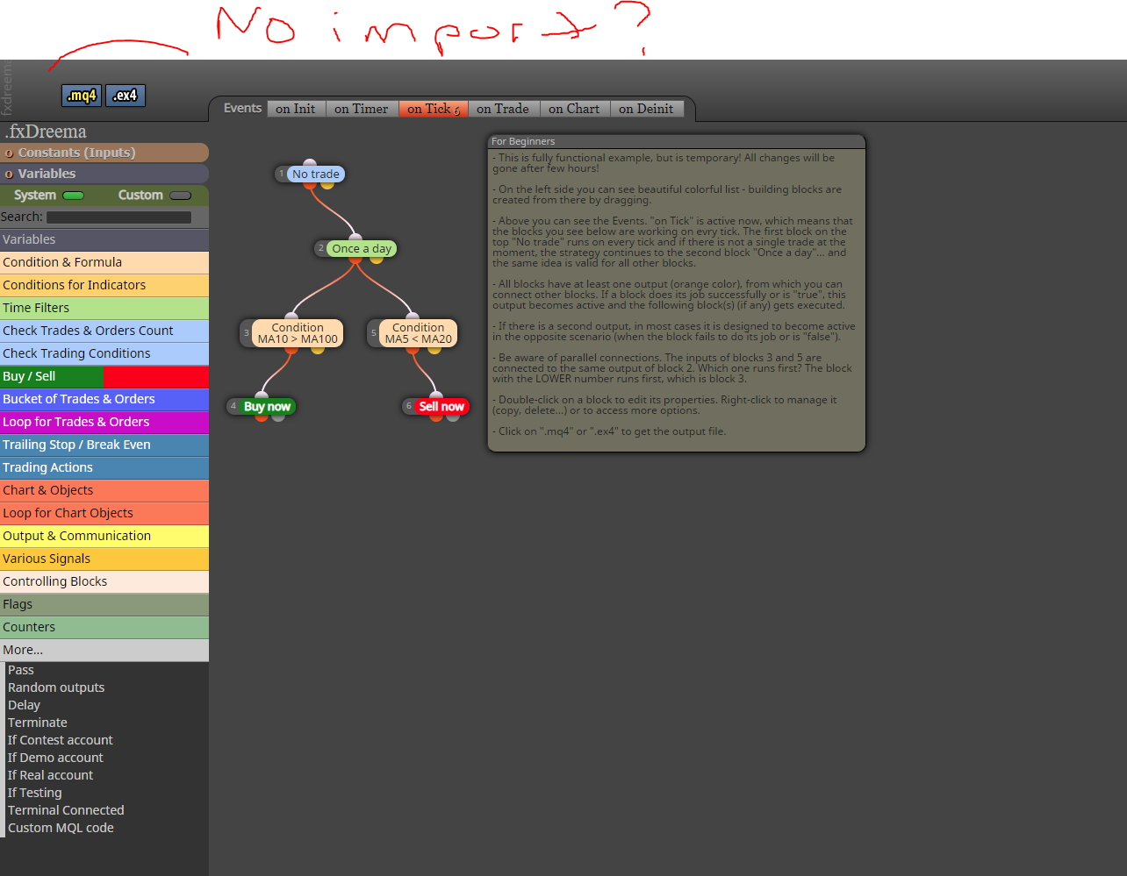This screenshot has width=1127, height=876.
Task: Open the on Chart event tab
Action: tap(574, 109)
